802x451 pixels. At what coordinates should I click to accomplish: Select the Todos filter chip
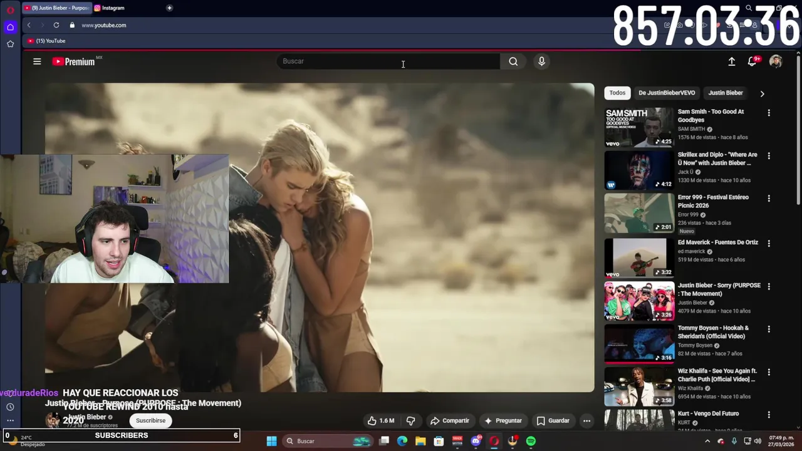pyautogui.click(x=617, y=93)
